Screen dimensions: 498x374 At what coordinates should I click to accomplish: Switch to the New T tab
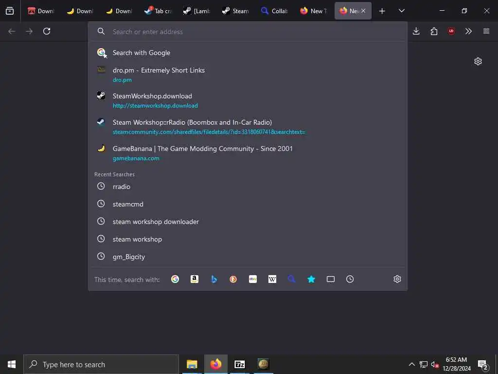coord(314,11)
